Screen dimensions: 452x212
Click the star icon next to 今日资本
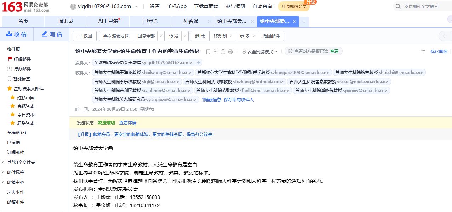[13, 115]
